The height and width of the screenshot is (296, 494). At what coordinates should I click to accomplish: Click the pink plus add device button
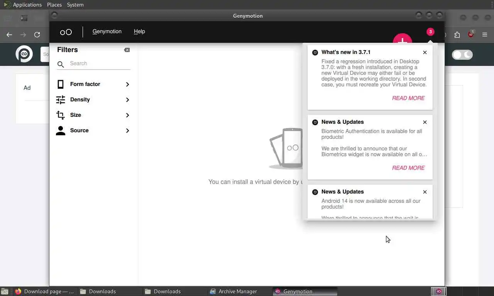(x=403, y=39)
